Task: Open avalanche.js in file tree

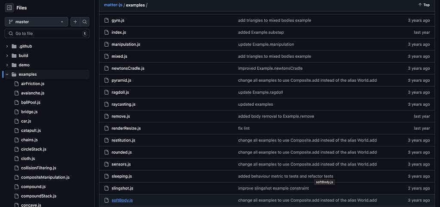Action: point(33,93)
